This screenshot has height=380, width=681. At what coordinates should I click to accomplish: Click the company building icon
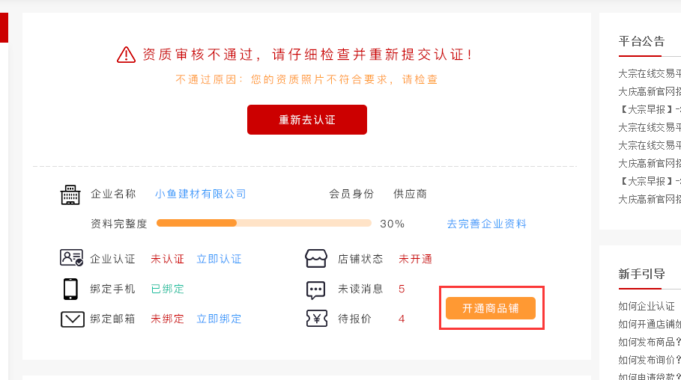tap(70, 194)
